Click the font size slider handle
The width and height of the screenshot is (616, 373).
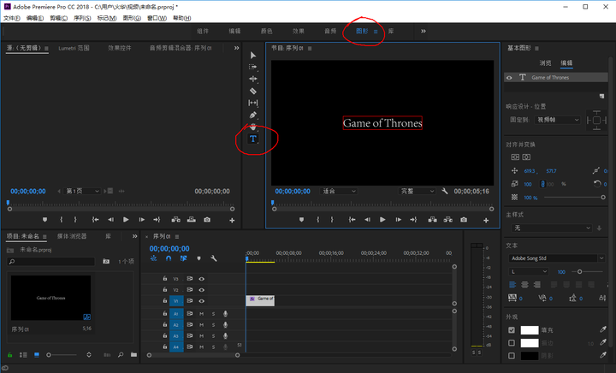[x=579, y=272]
